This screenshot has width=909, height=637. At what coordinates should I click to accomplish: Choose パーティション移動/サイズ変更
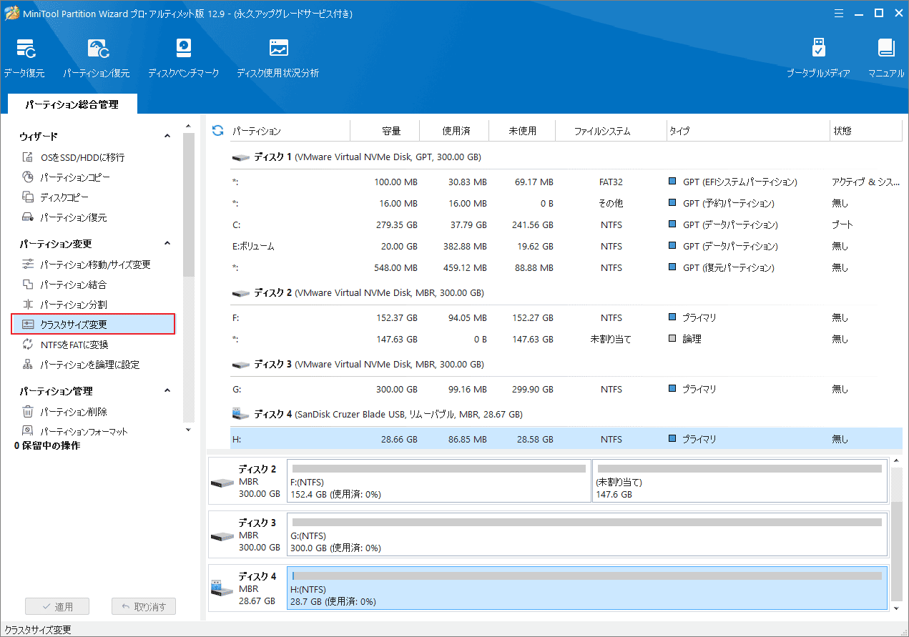pyautogui.click(x=86, y=265)
